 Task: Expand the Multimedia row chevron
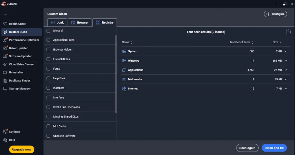[x=285, y=79]
